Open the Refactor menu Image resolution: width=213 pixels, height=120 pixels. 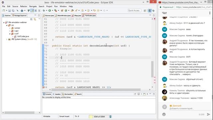(24, 6)
